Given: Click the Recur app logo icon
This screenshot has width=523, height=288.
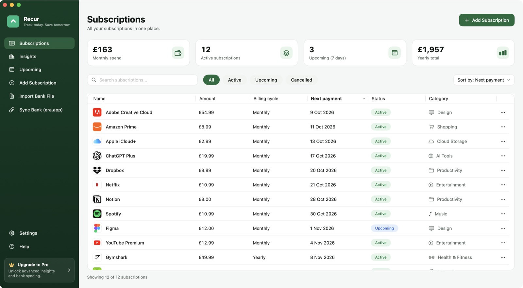Looking at the screenshot, I should (x=13, y=21).
